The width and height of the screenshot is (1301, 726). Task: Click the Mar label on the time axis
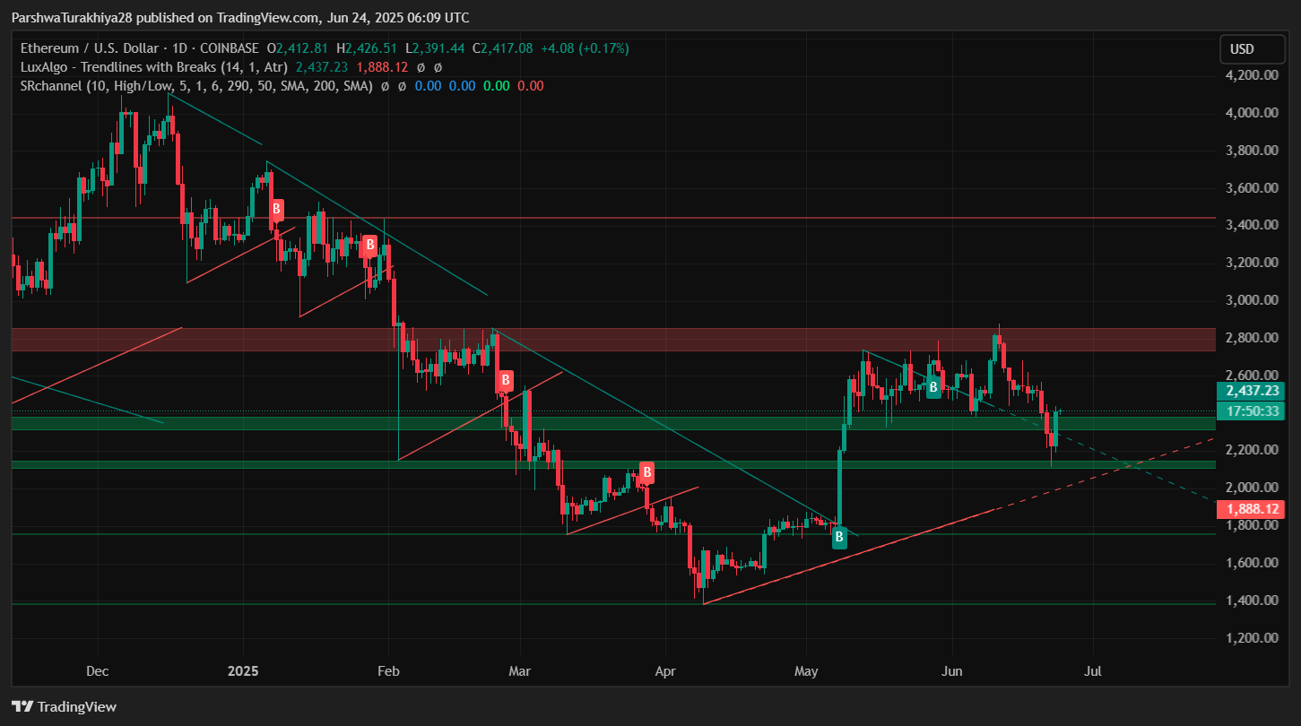pos(520,670)
